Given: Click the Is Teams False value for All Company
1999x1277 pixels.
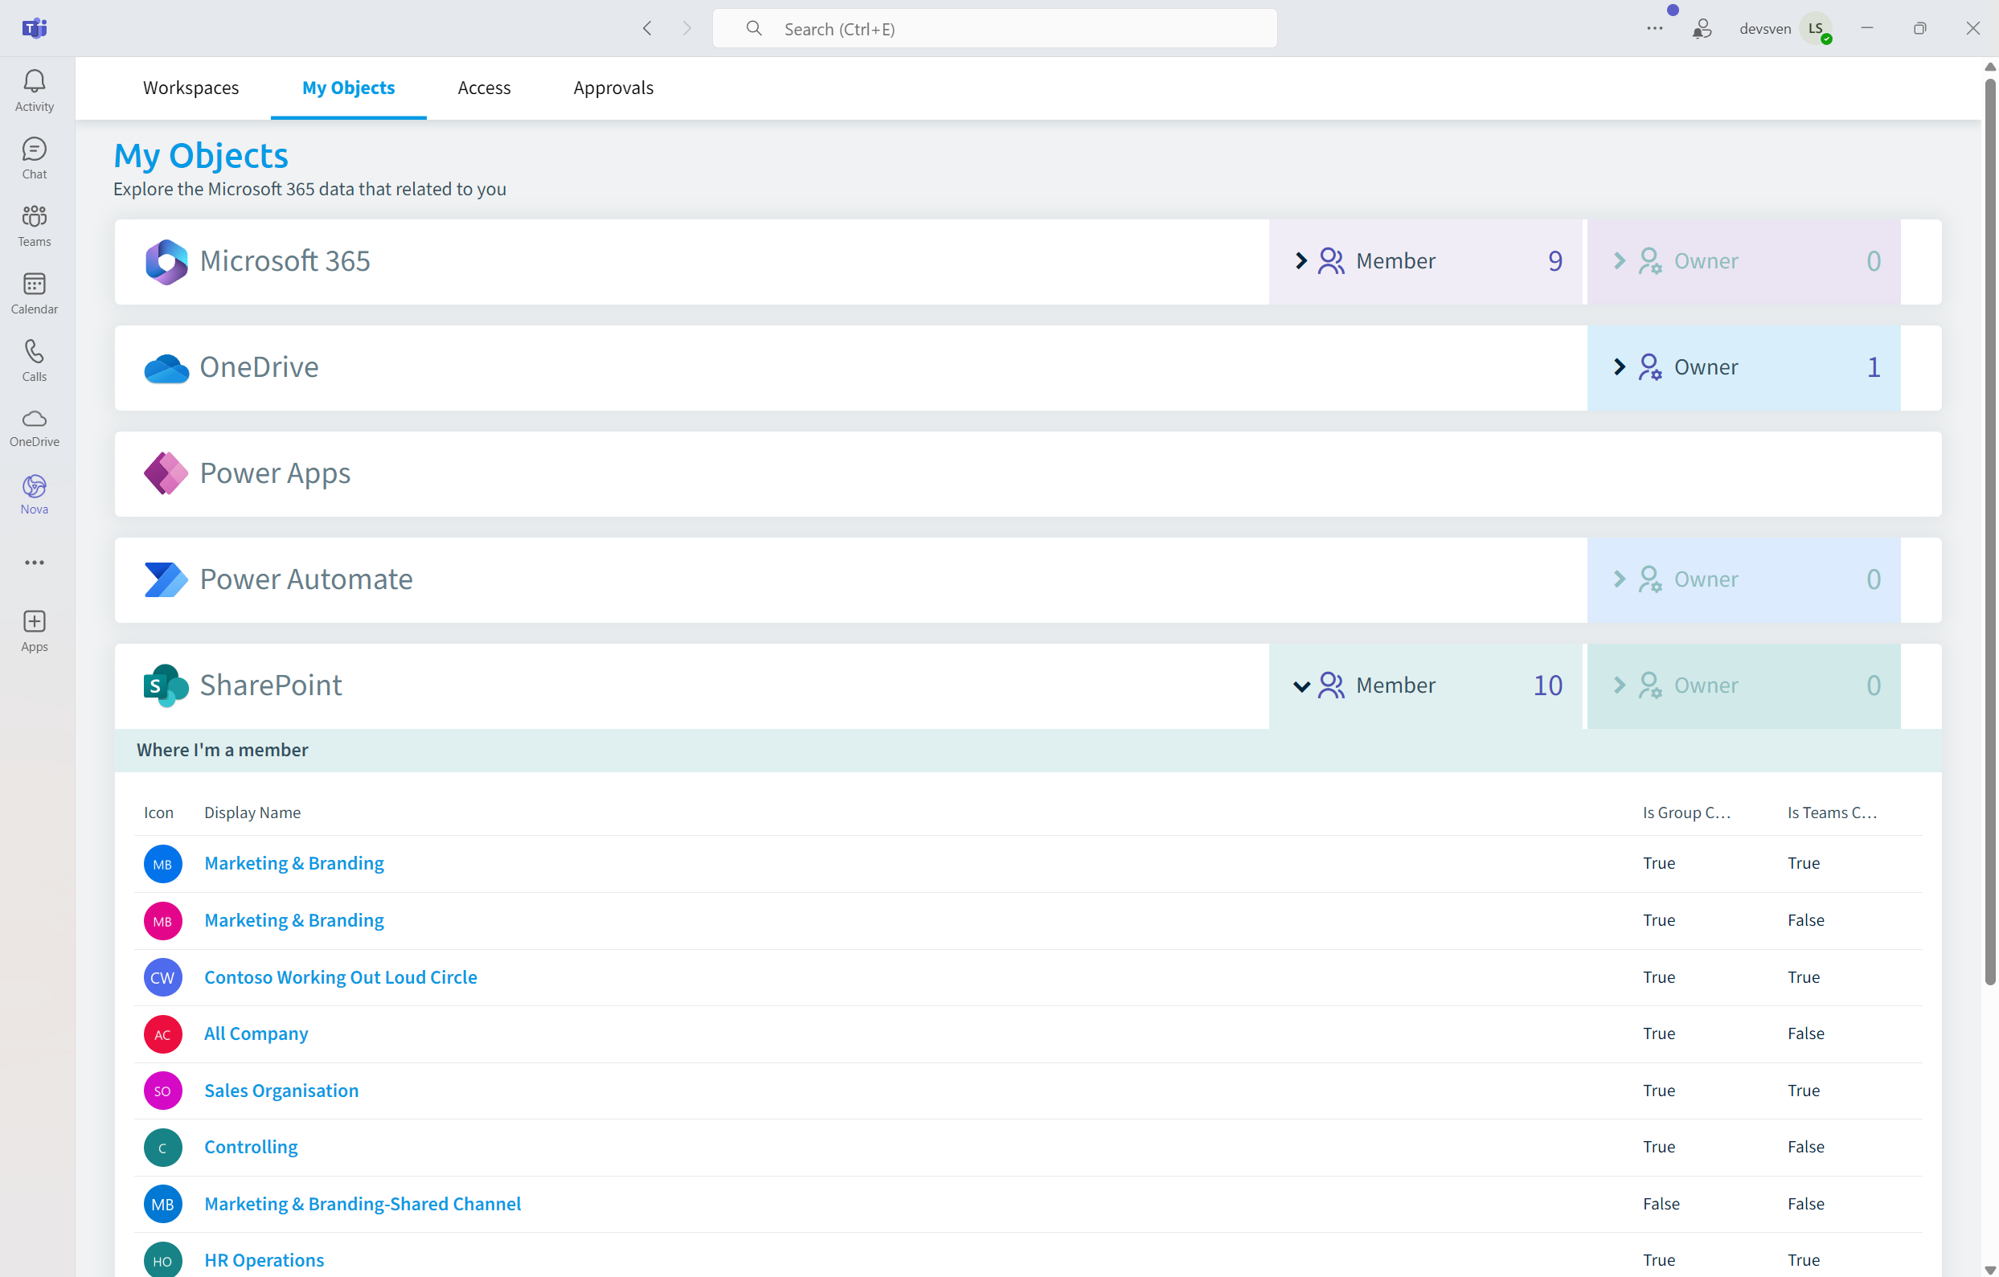Looking at the screenshot, I should (1805, 1033).
